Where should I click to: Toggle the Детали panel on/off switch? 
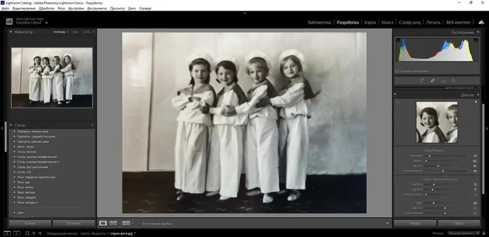point(395,94)
